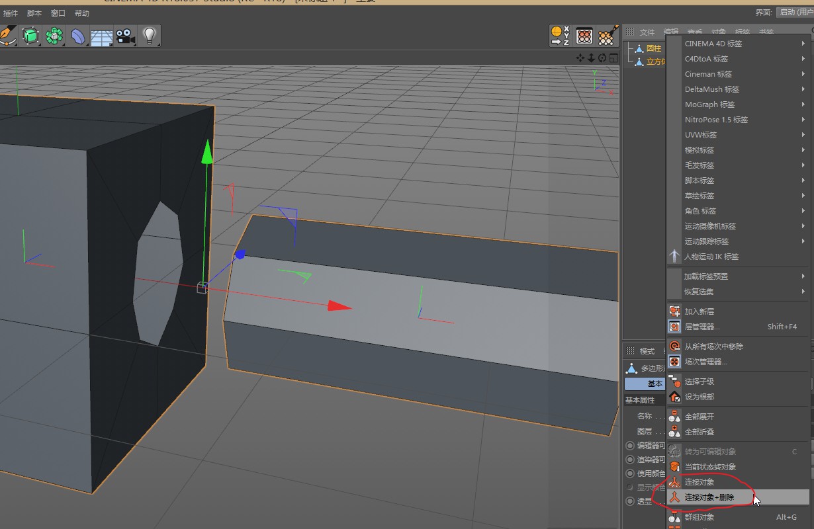Choose 连接对象 from the context menu
This screenshot has width=814, height=529.
pos(739,482)
